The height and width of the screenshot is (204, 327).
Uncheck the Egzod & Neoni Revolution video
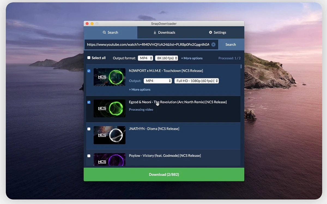pos(89,102)
